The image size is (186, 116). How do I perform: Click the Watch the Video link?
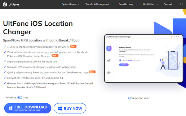click(139, 98)
